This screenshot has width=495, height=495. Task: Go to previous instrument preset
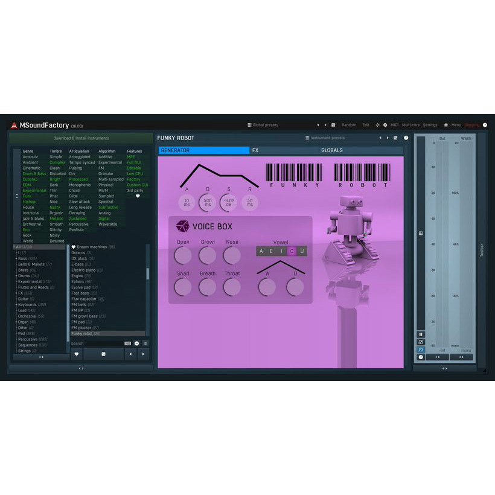tap(380, 138)
